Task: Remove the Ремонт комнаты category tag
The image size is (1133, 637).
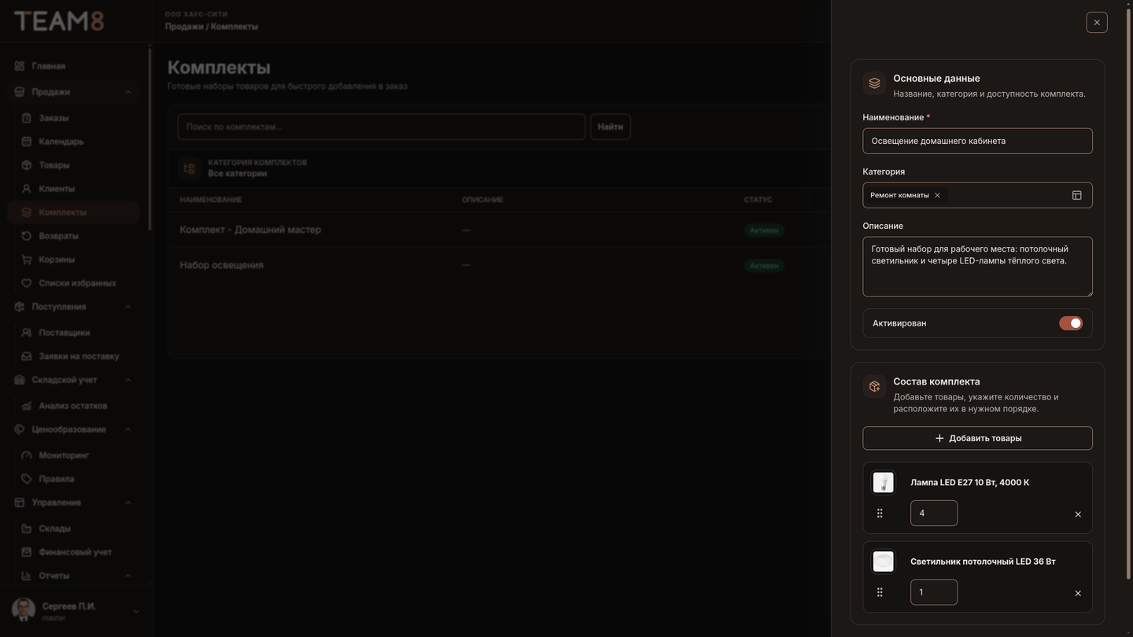Action: coord(937,195)
